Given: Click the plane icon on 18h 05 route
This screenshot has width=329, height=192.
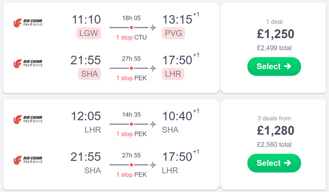Looking at the screenshot, I should point(153,27).
